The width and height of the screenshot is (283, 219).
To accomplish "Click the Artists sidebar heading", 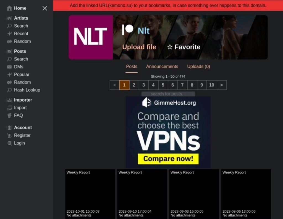I will (x=21, y=18).
